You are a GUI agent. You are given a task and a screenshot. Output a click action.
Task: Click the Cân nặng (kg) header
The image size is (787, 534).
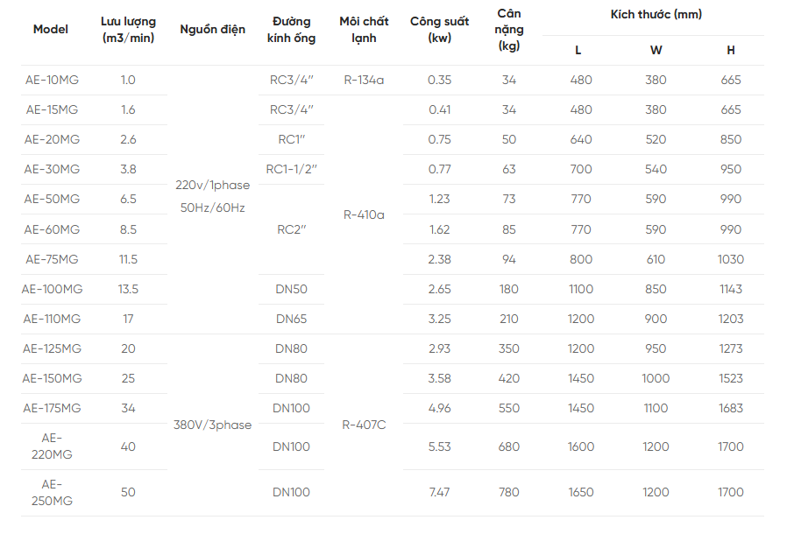(508, 30)
